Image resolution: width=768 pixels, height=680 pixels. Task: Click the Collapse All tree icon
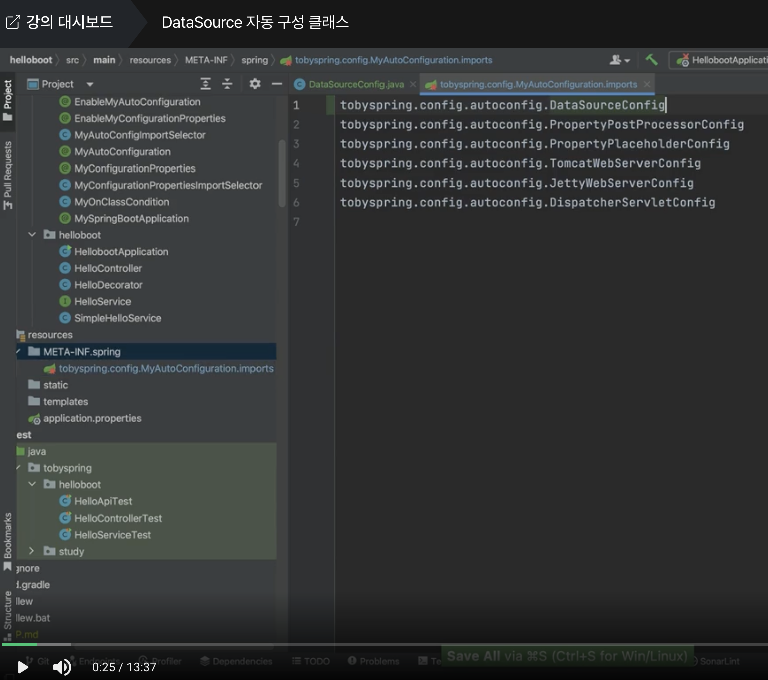click(227, 84)
